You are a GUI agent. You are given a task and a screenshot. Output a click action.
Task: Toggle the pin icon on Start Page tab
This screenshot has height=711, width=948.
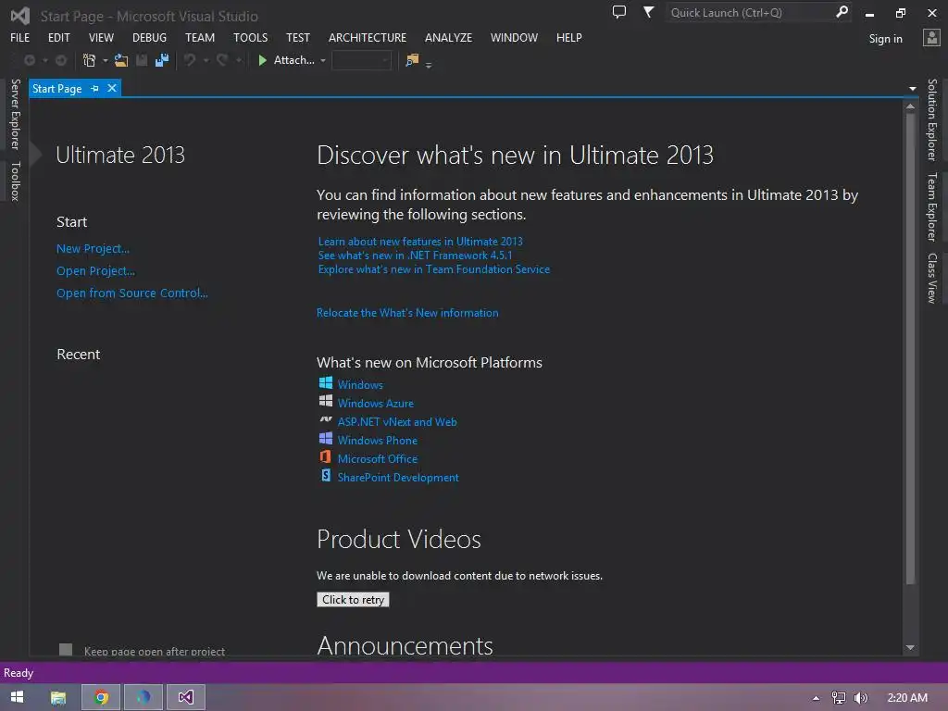(x=95, y=89)
